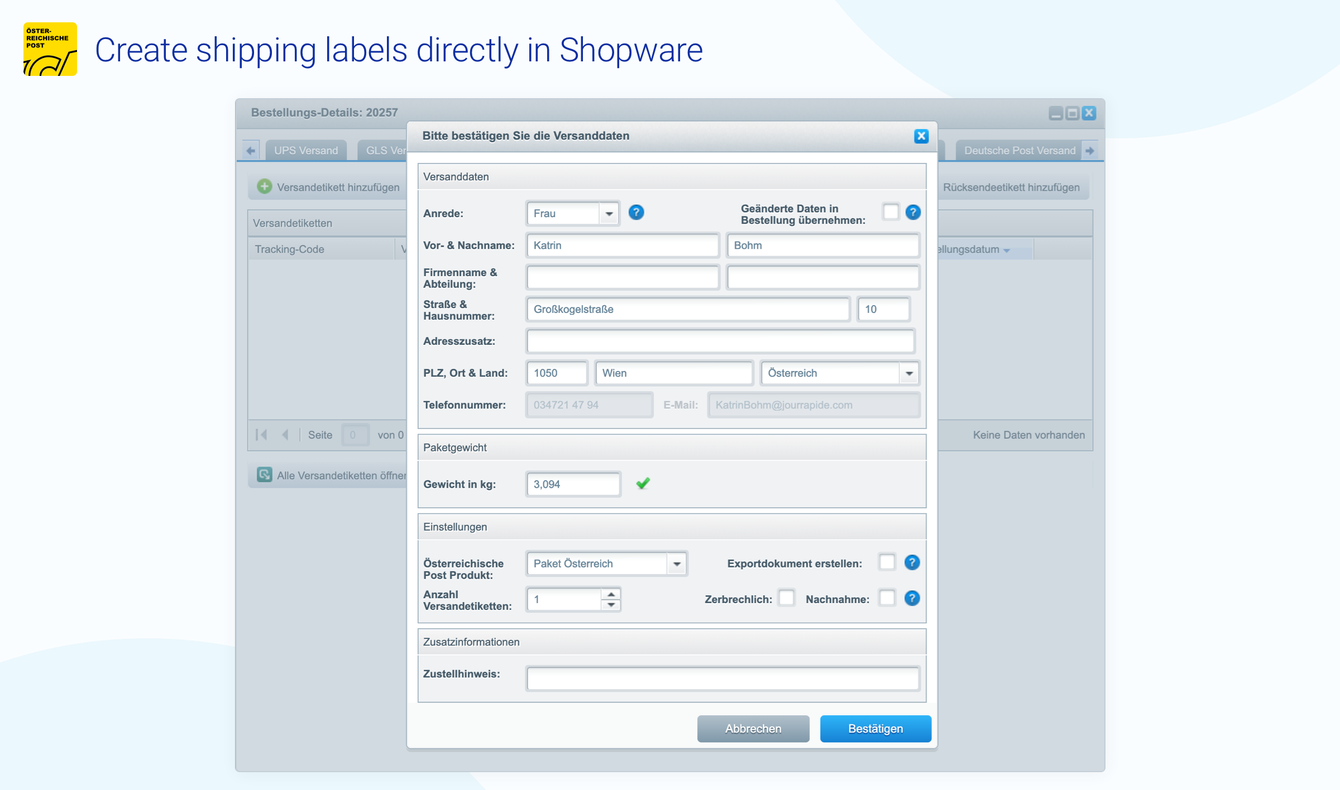Open help for Geänderte Daten übernehmen
The width and height of the screenshot is (1340, 790).
(x=913, y=212)
